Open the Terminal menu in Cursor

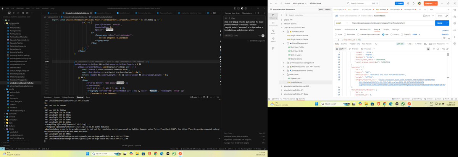[x=44, y=8]
